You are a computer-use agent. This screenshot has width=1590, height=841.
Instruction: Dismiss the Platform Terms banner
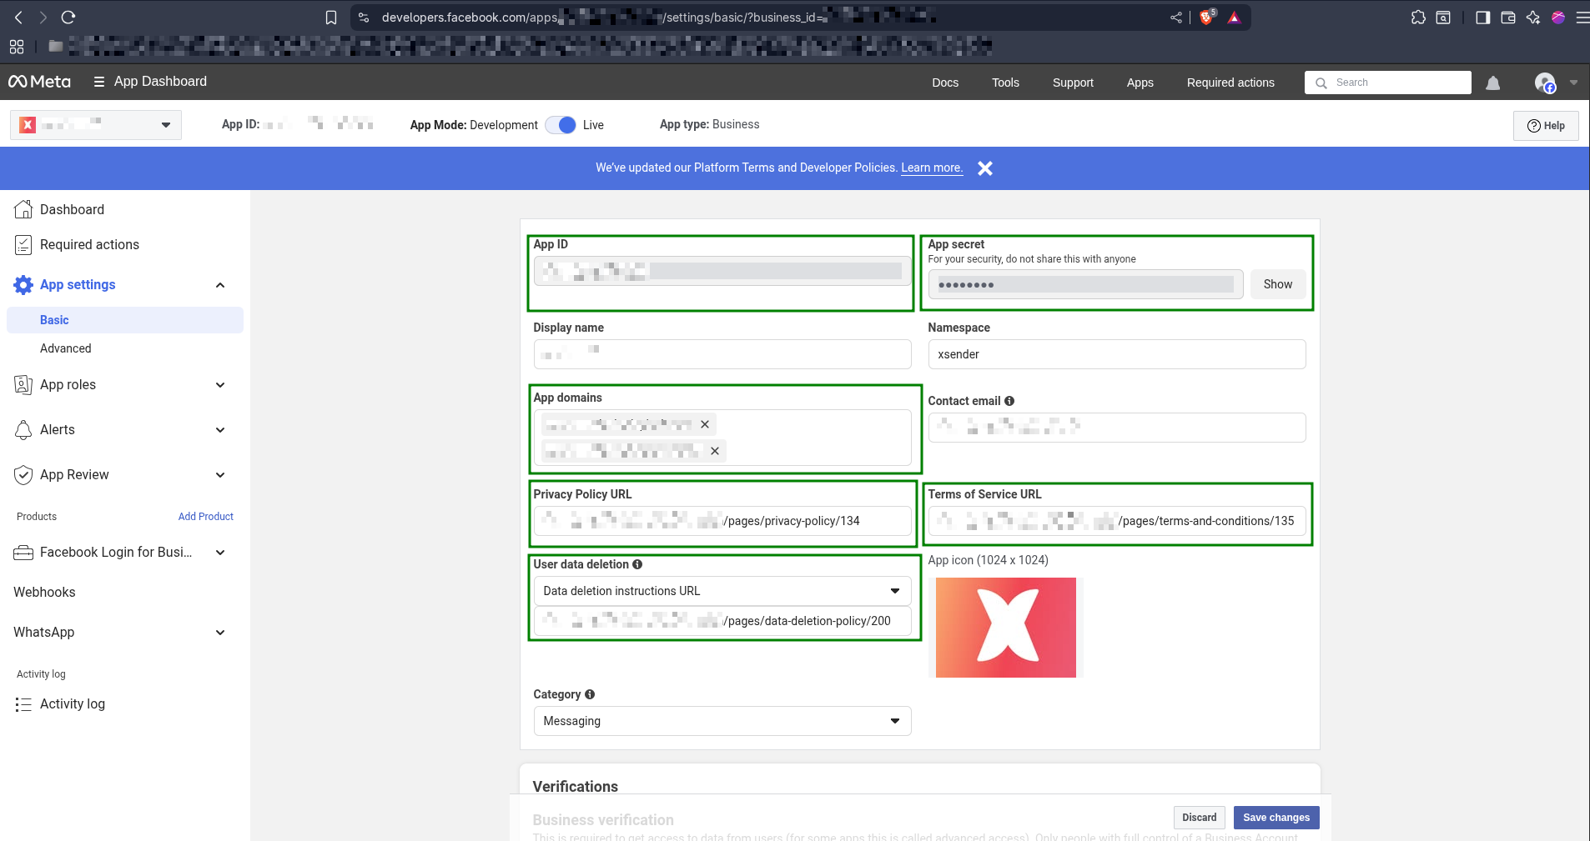click(985, 168)
